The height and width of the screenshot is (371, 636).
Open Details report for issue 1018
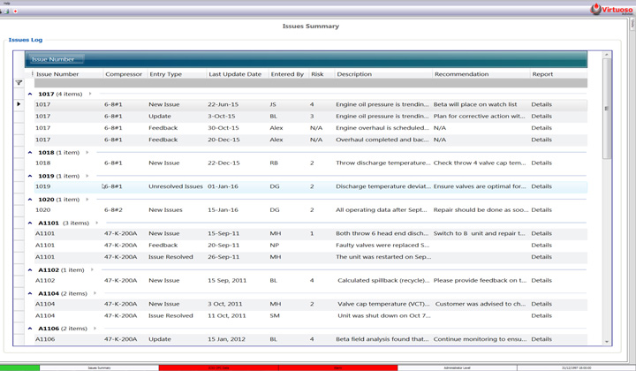tap(541, 163)
